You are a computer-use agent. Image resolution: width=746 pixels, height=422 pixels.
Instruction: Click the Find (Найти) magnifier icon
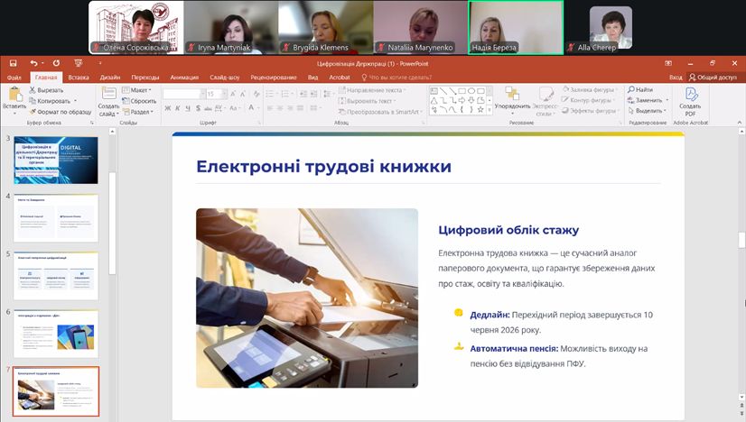tap(630, 90)
